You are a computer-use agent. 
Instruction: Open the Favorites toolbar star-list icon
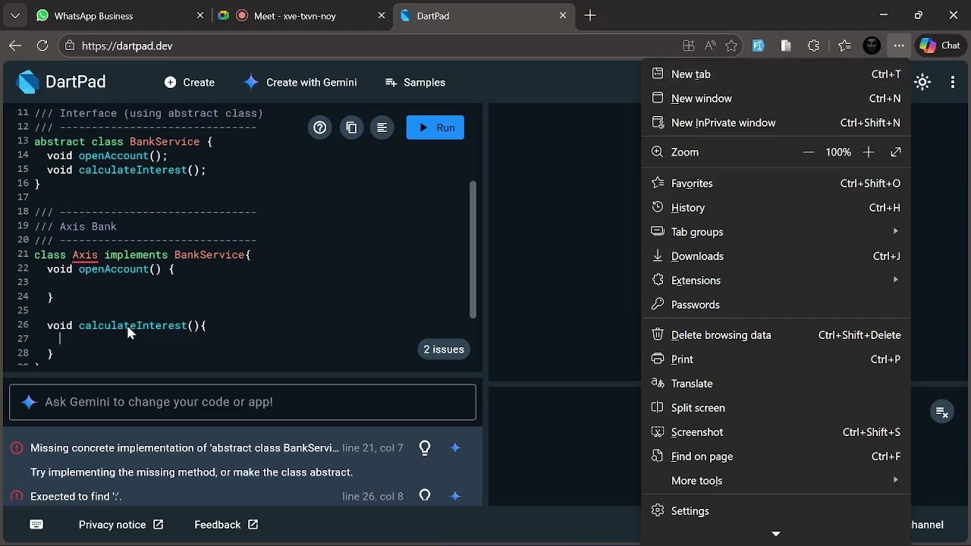pos(844,45)
